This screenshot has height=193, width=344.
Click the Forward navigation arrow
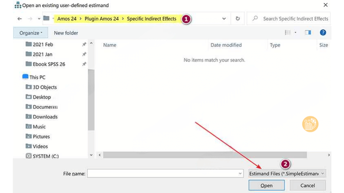pyautogui.click(x=30, y=19)
